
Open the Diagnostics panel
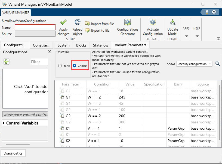tap(13, 153)
